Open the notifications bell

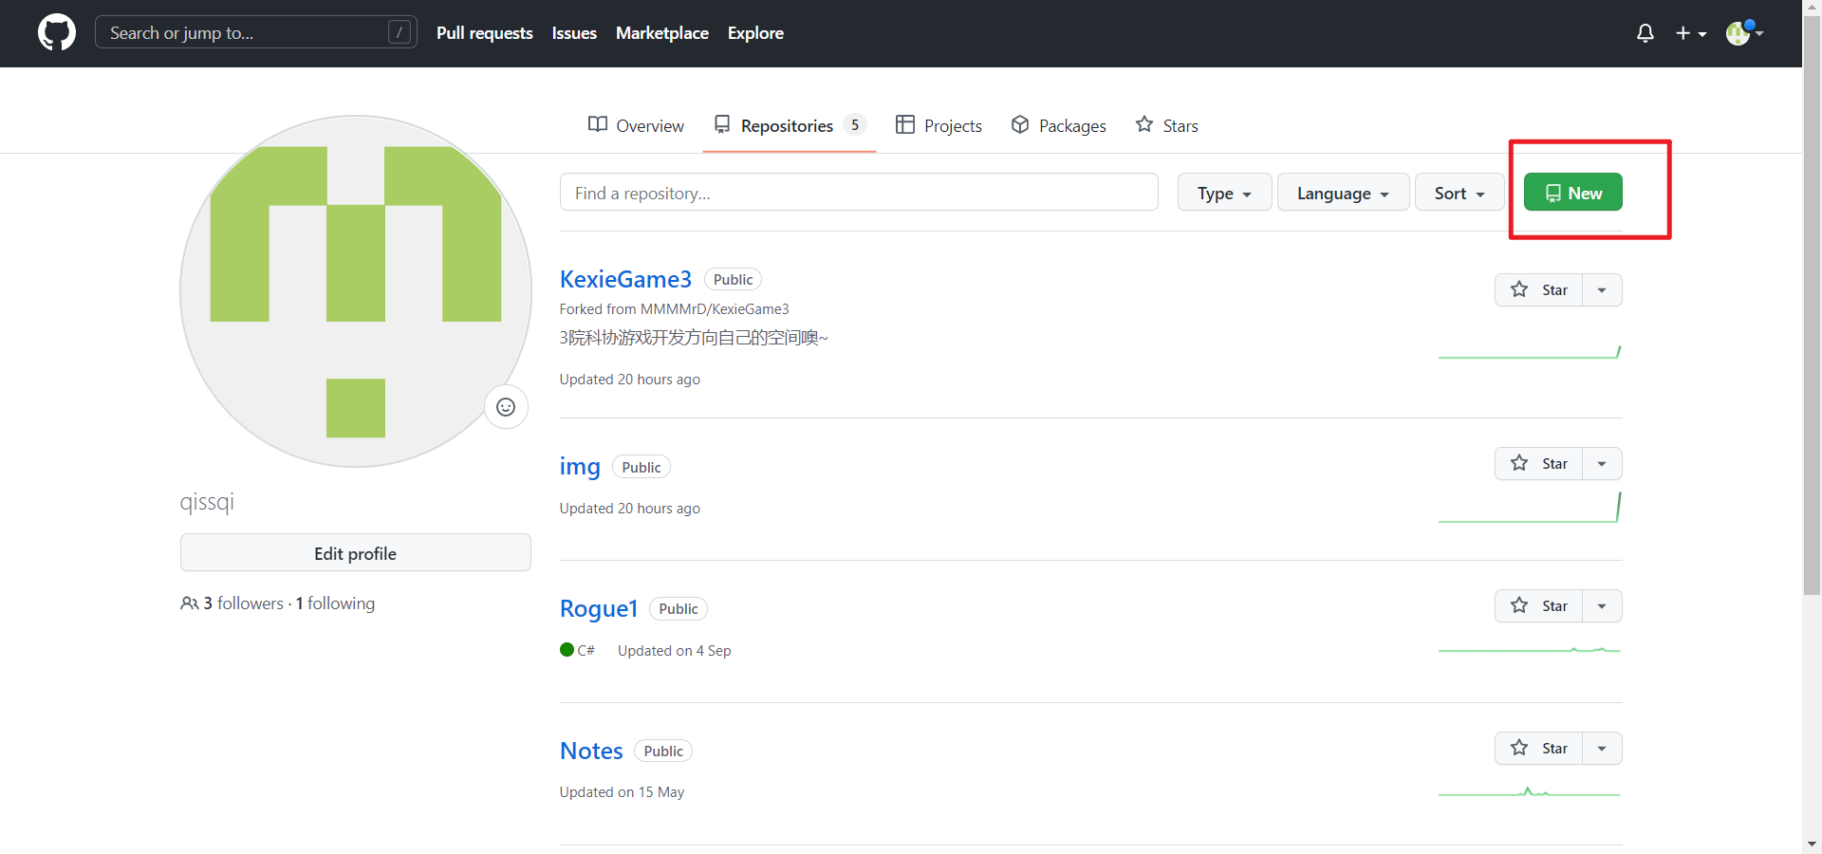coord(1645,33)
